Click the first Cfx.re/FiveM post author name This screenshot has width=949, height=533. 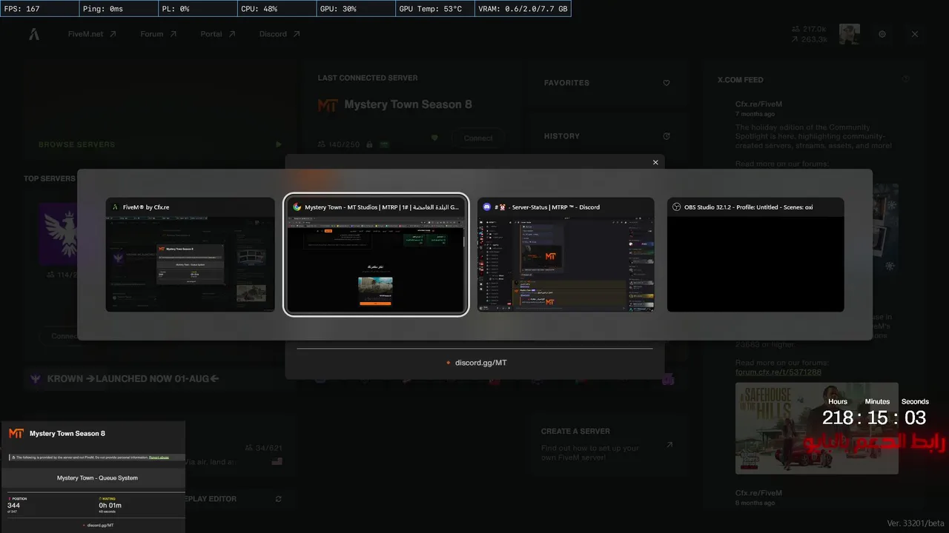pos(758,104)
